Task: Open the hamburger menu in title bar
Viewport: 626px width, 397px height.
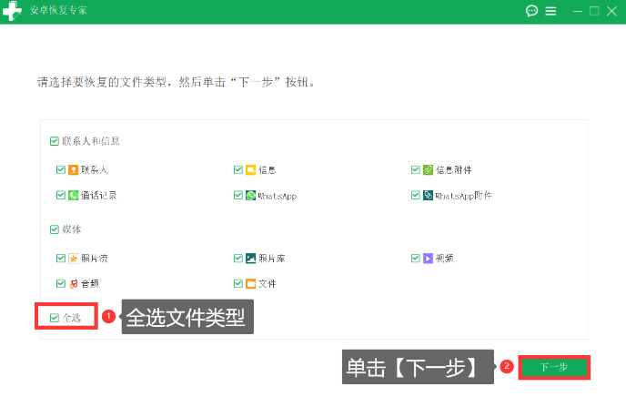Action: pyautogui.click(x=550, y=11)
